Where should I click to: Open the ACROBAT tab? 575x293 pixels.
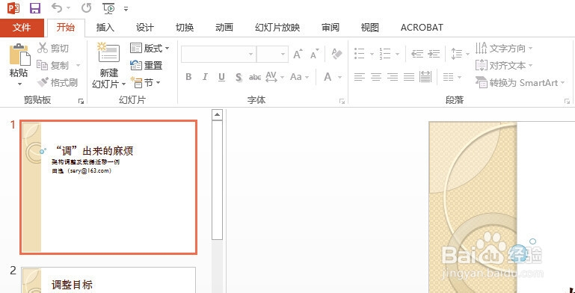[422, 28]
